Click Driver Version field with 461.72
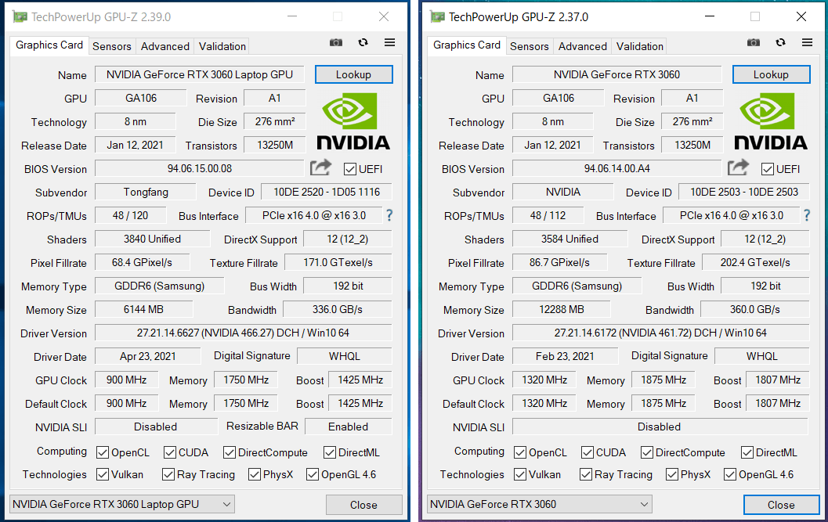828x522 pixels. (x=660, y=333)
